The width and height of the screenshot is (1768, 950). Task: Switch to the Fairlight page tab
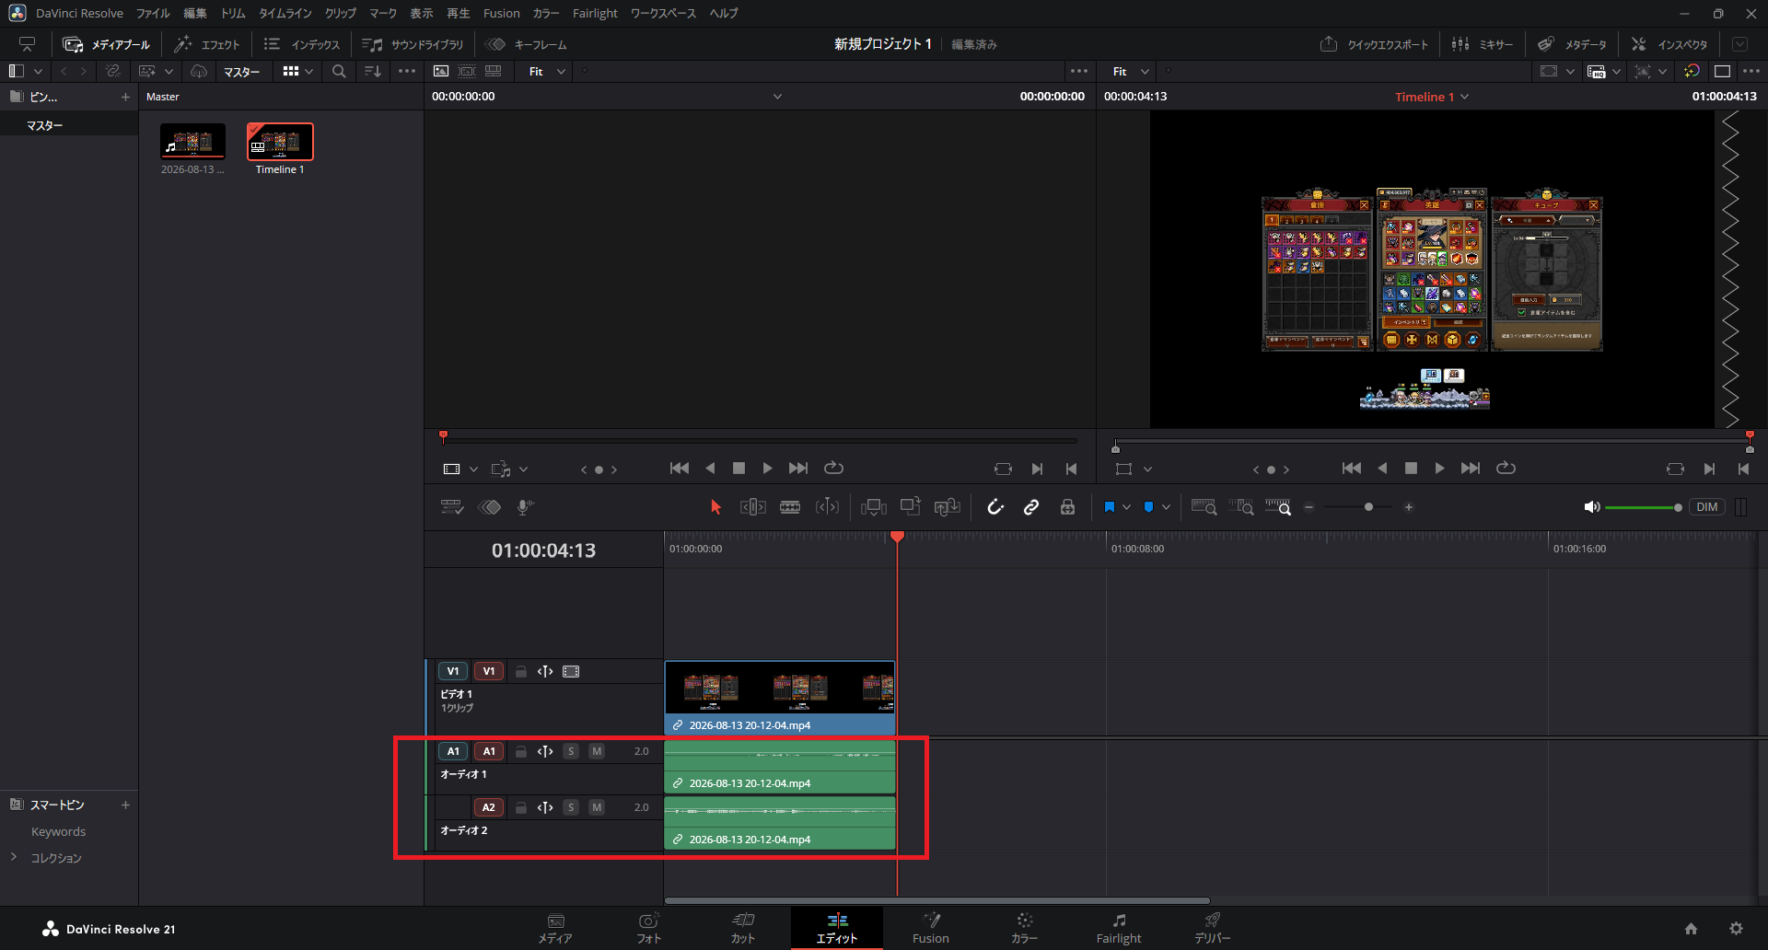[1118, 928]
